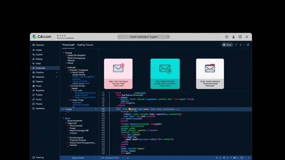Open the gray pill dropdown in title bar center
Image resolution: width=285 pixels, height=160 pixels.
coord(144,37)
